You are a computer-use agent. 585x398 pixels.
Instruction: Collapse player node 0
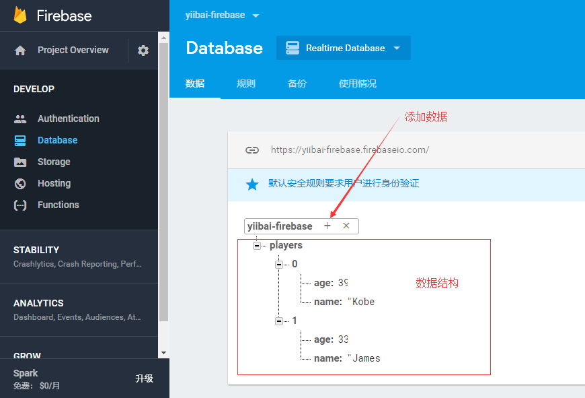click(x=279, y=265)
